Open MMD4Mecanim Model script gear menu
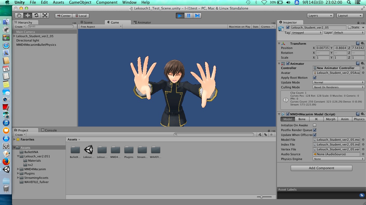Image resolution: width=366 pixels, height=205 pixels. tap(363, 114)
